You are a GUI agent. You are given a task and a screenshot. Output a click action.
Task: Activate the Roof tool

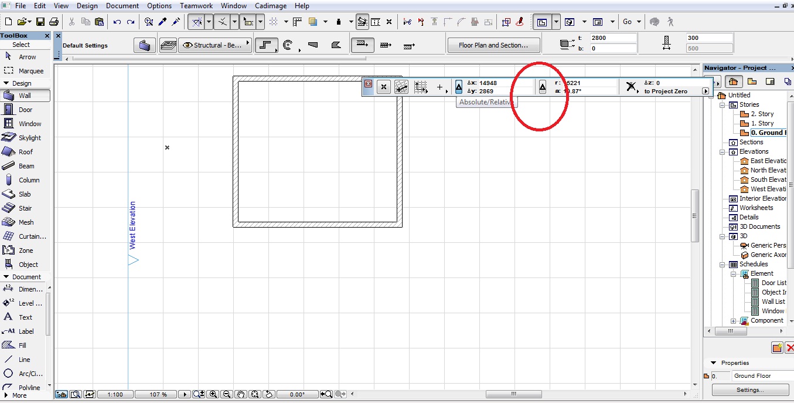(x=26, y=152)
